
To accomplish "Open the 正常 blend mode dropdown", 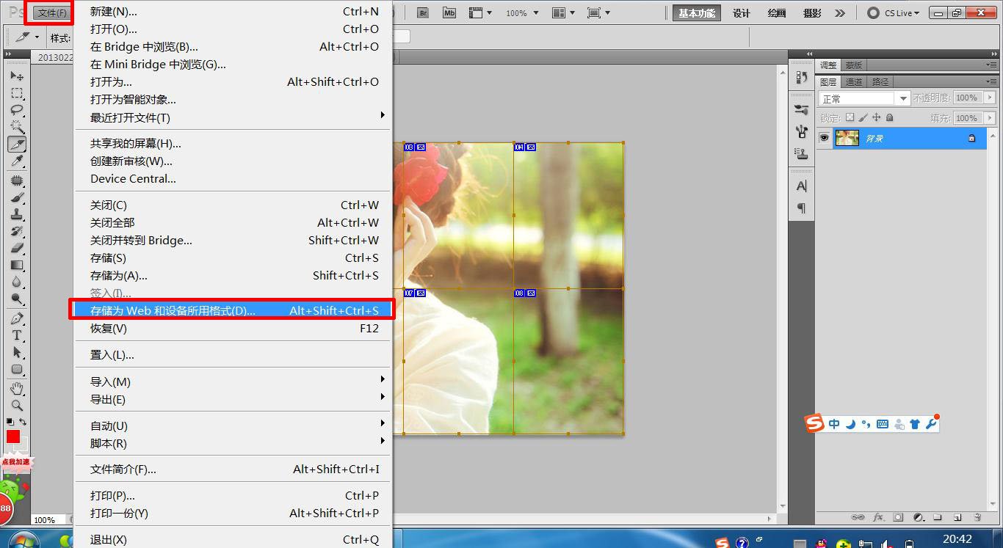I will [x=864, y=98].
